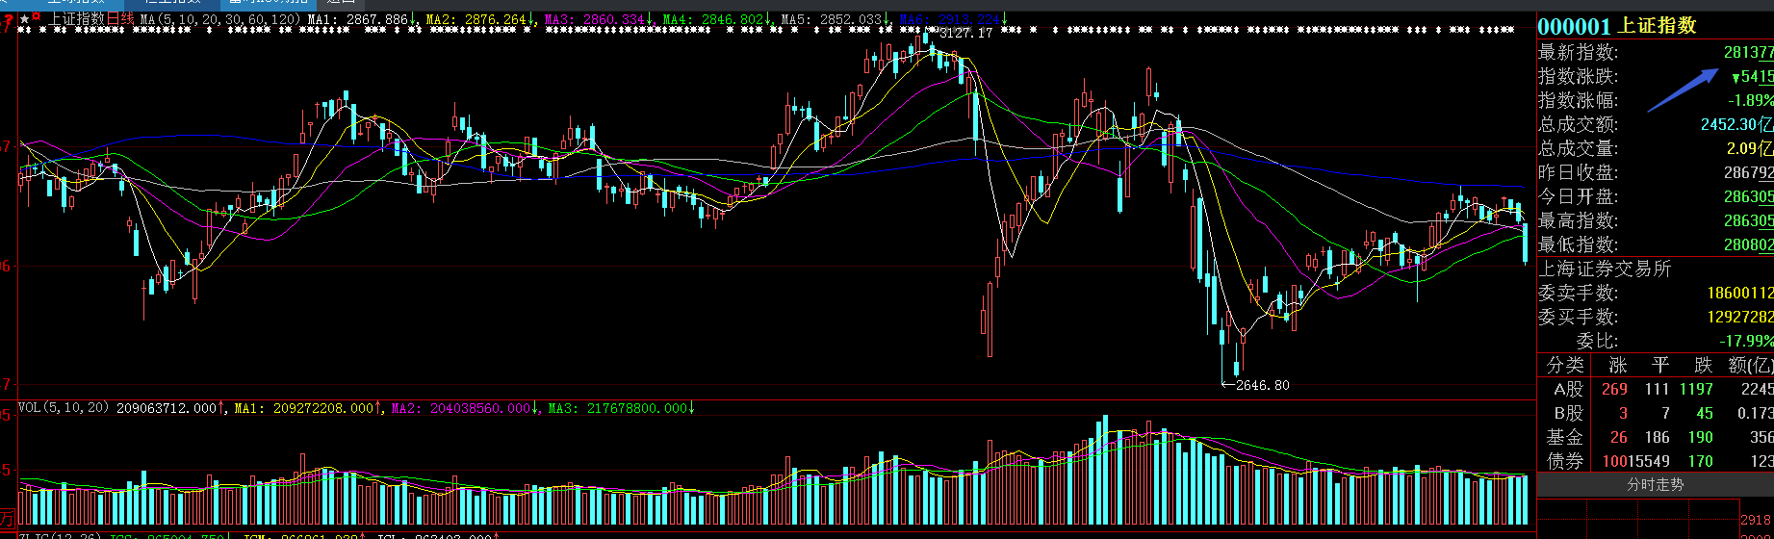Click the red question mark icon at top-left

(x=8, y=18)
